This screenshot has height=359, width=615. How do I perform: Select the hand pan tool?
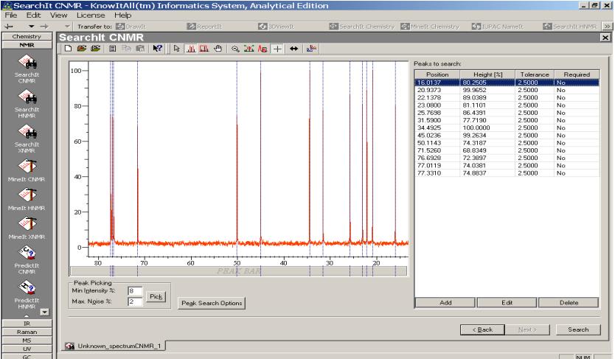pyautogui.click(x=218, y=49)
